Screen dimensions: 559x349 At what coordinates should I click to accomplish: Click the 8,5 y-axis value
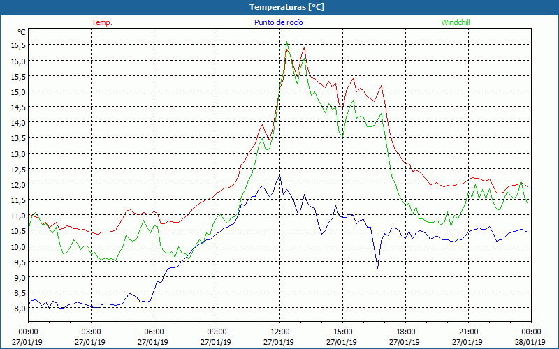point(20,292)
